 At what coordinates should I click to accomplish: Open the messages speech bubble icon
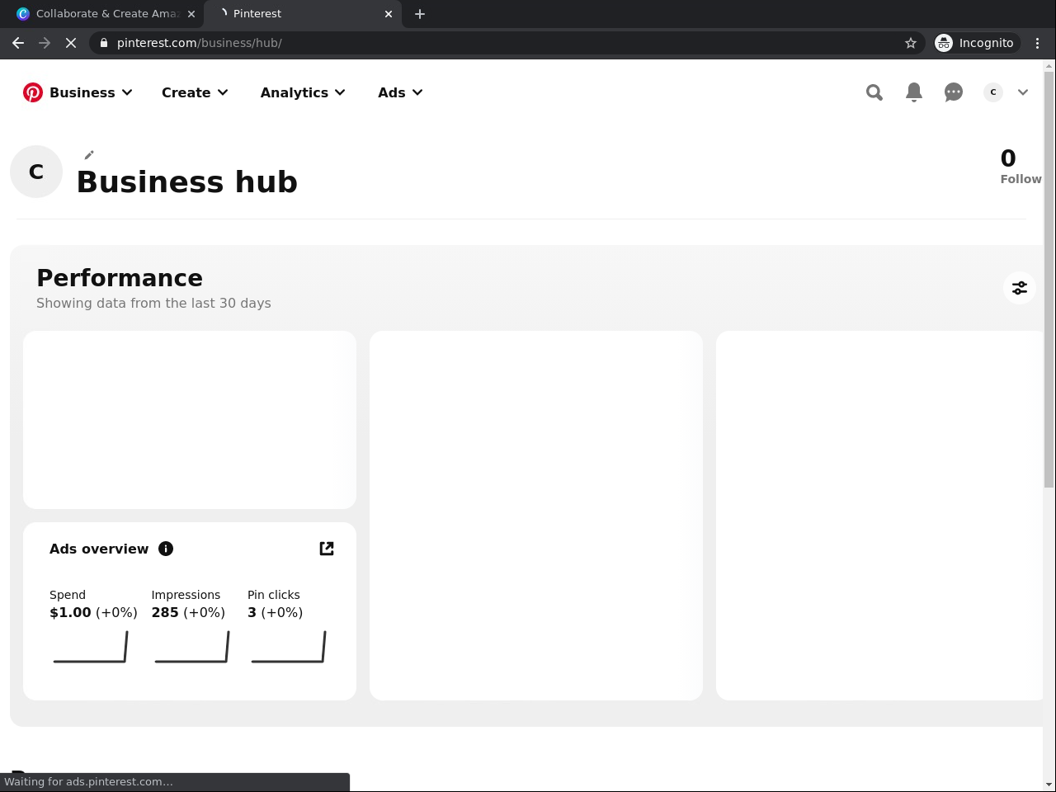tap(954, 92)
